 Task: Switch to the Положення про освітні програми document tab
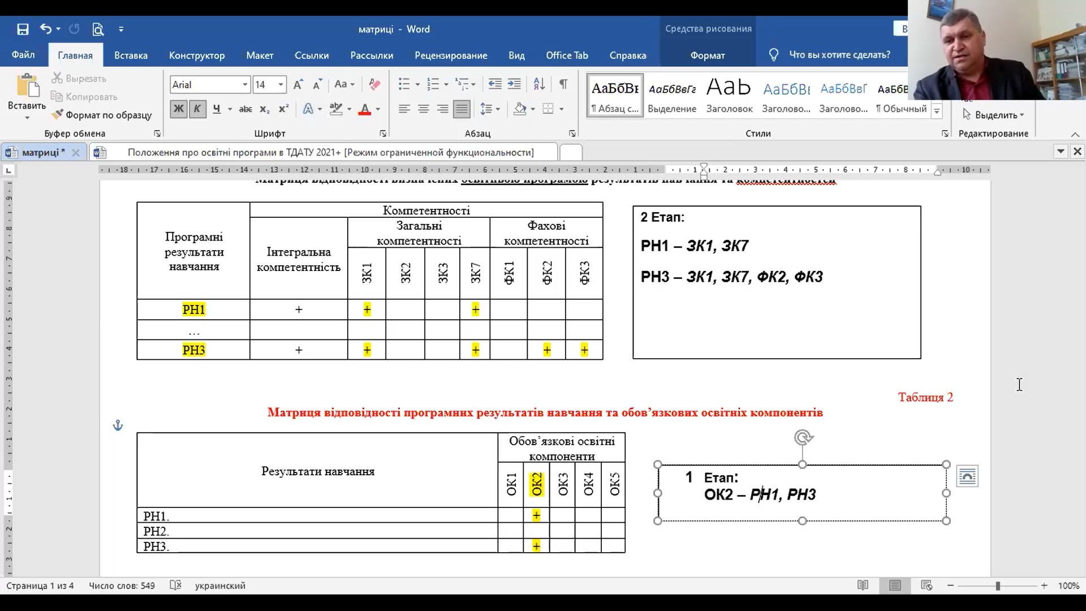pyautogui.click(x=330, y=152)
